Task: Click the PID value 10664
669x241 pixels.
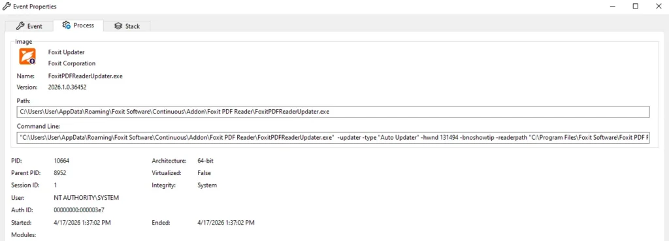Action: [61, 161]
